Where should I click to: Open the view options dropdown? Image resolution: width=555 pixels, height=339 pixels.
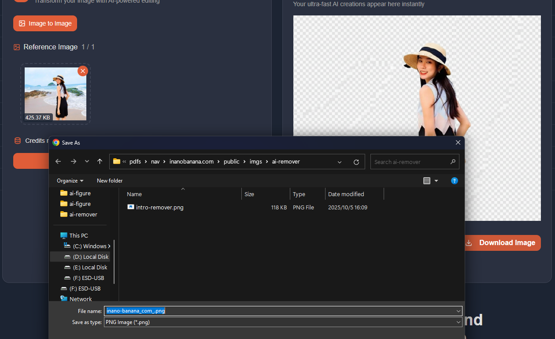tap(436, 181)
